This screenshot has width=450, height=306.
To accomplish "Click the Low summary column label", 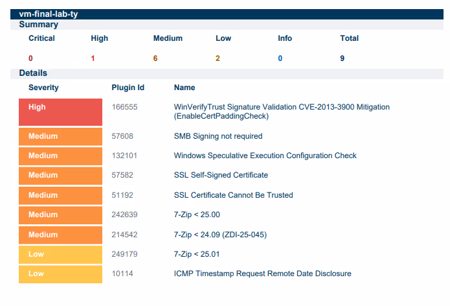I will (x=223, y=38).
